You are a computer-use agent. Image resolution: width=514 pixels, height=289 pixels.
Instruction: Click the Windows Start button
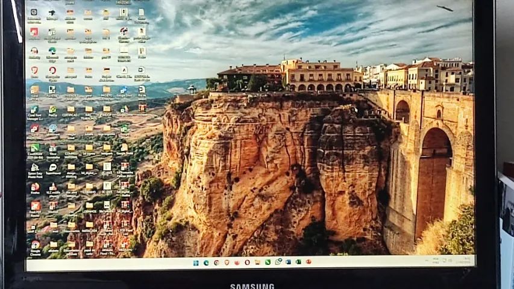click(x=196, y=263)
